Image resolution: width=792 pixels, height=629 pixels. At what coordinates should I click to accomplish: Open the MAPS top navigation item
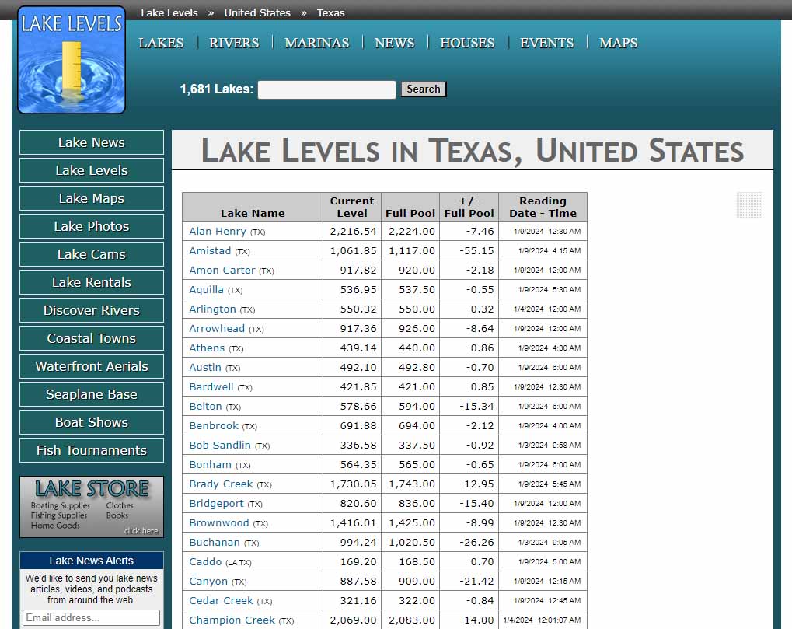pos(618,43)
